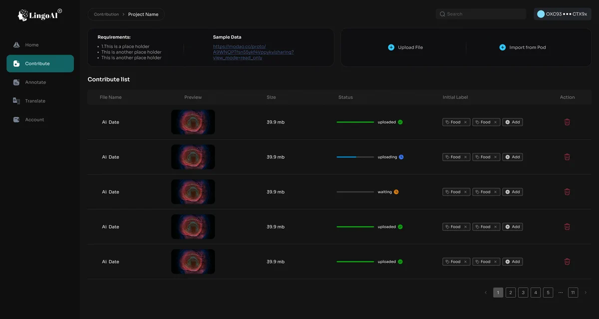Screen dimensions: 599x319
Task: Go to page 5
Action: [548, 293]
